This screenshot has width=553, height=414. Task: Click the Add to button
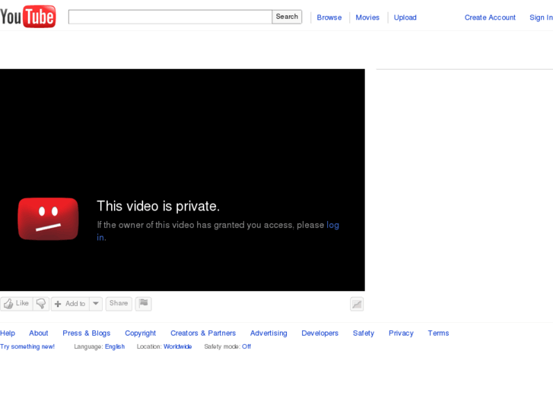click(x=70, y=304)
